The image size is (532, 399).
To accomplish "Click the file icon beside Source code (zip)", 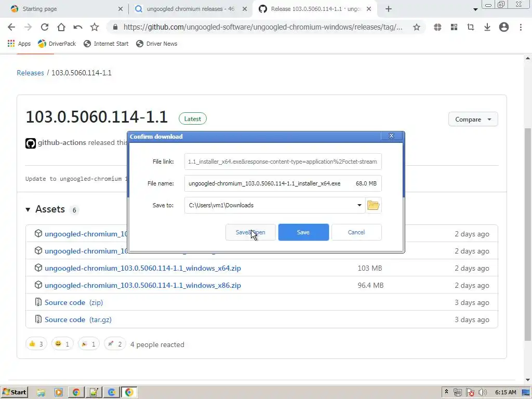I will point(38,302).
